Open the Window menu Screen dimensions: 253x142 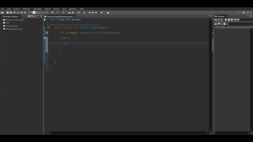(x=73, y=9)
